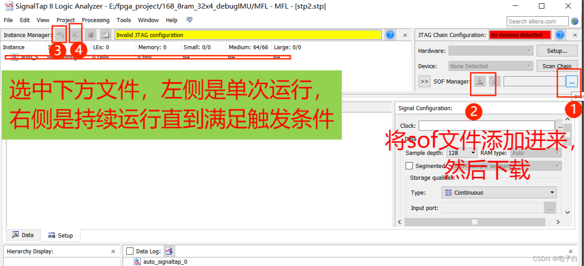Viewport: 584px width, 266px height.
Task: Open Instance Manager help question-mark icon
Action: (x=391, y=35)
